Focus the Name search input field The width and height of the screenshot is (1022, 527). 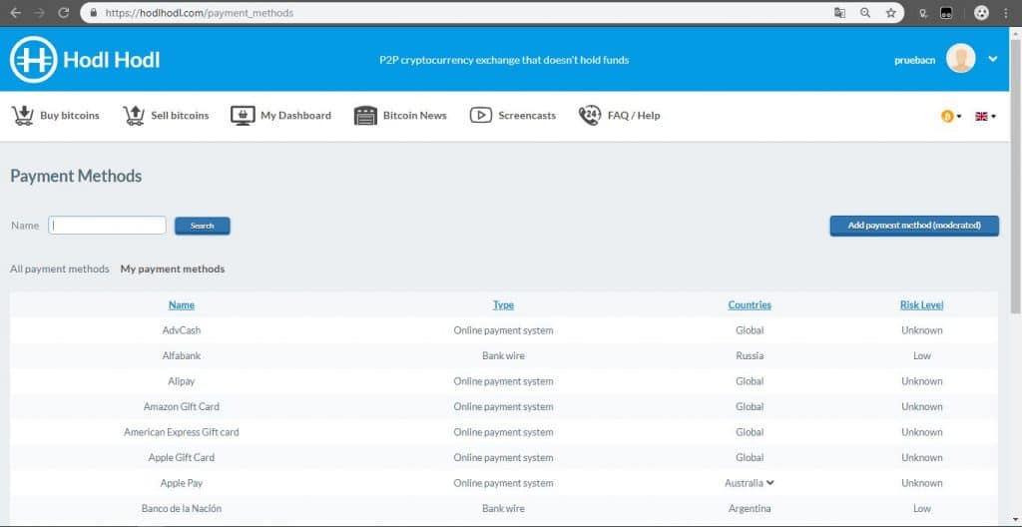[107, 225]
